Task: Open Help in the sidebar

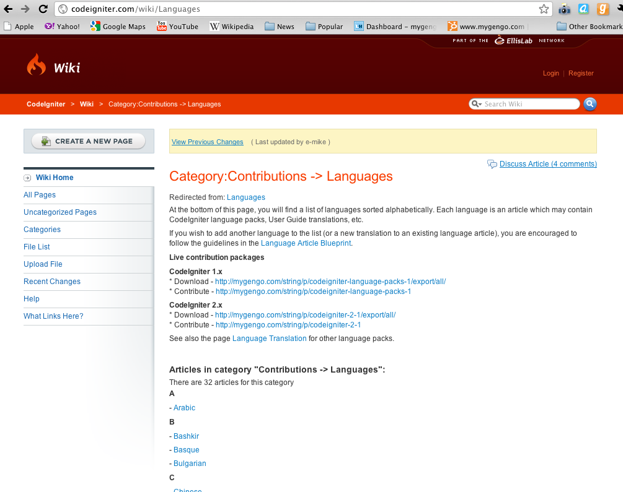Action: click(32, 299)
